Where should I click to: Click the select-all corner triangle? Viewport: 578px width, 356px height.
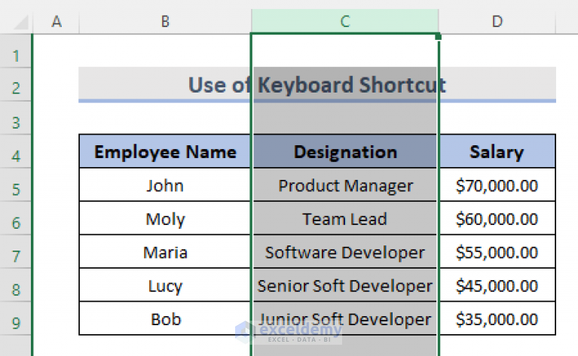[x=20, y=22]
